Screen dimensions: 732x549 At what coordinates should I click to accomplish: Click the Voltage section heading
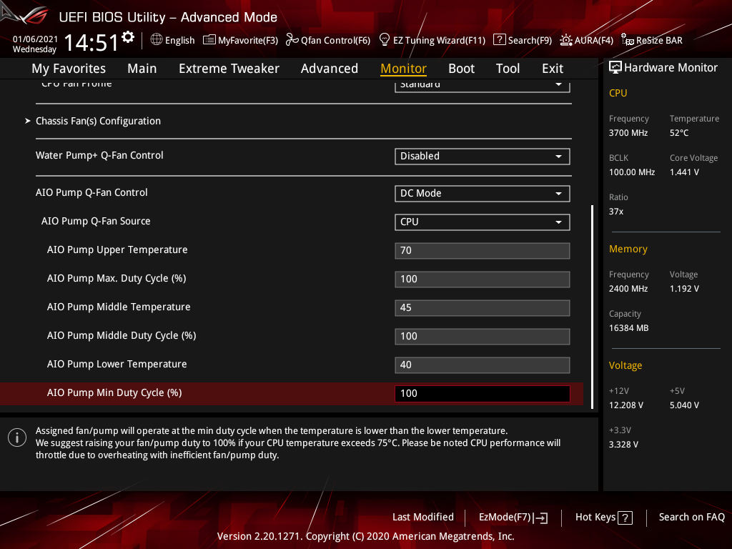(x=625, y=365)
